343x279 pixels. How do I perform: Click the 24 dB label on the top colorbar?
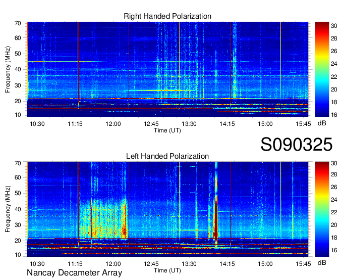point(334,64)
